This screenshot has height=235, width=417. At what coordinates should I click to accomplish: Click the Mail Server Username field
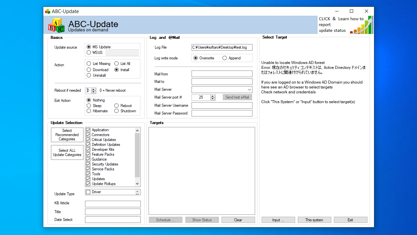coord(222,105)
